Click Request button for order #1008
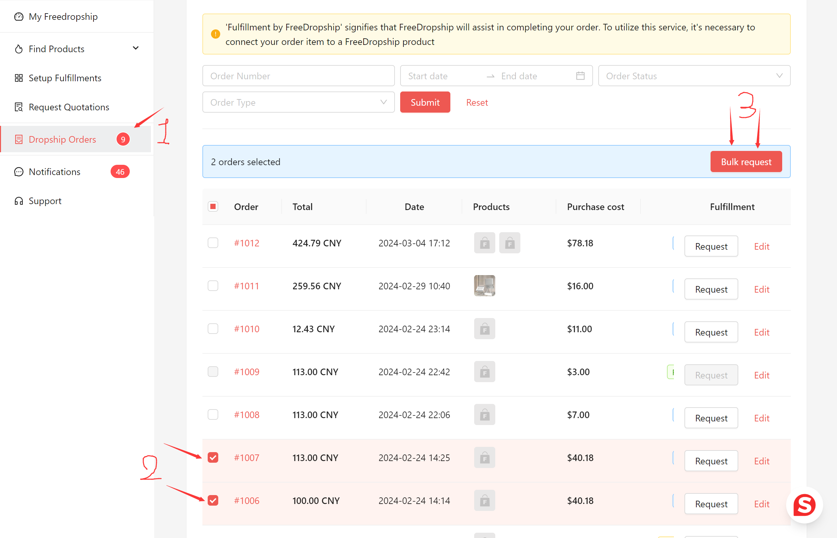This screenshot has height=538, width=837. tap(711, 418)
